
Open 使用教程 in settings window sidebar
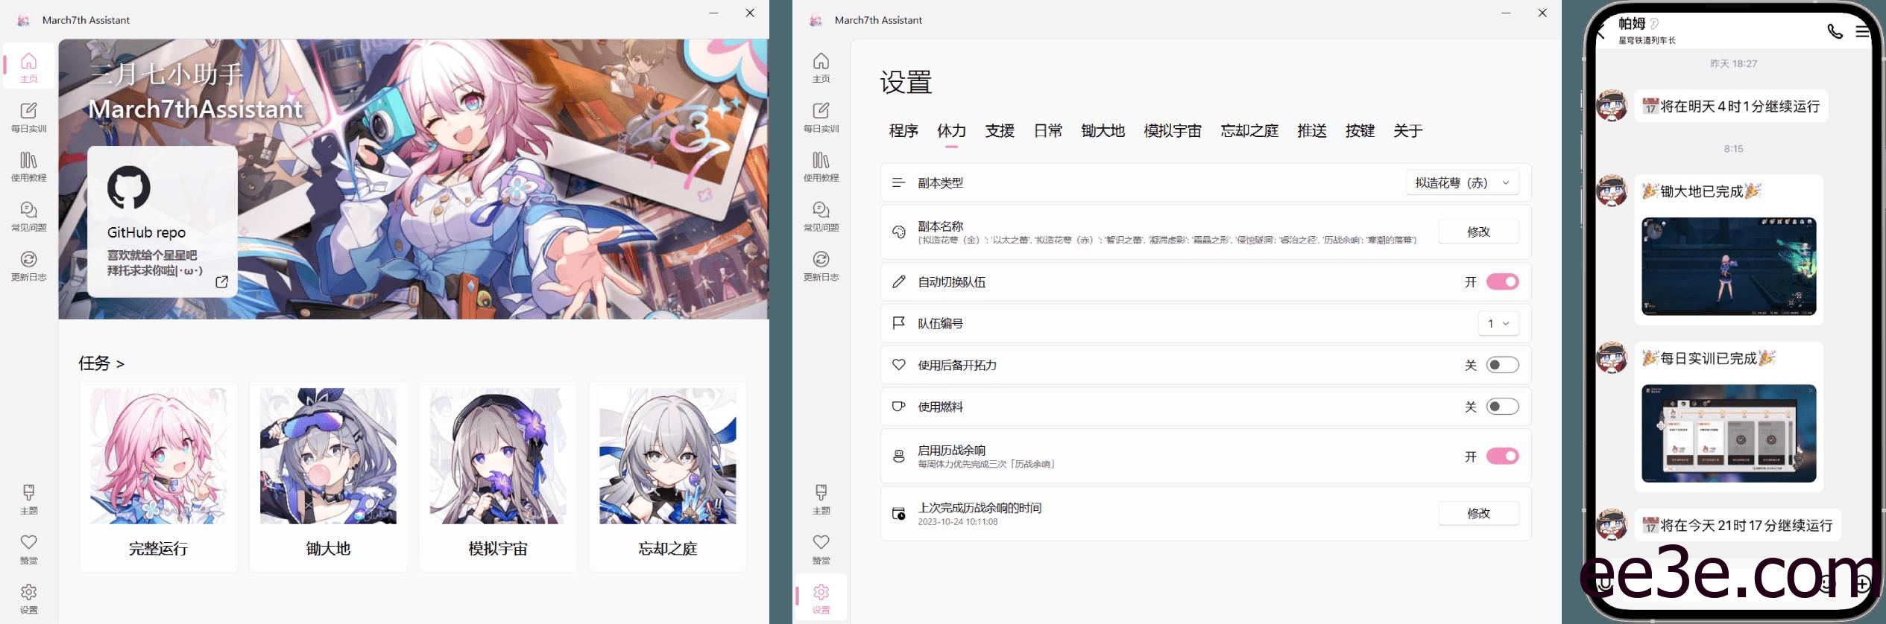pos(821,165)
